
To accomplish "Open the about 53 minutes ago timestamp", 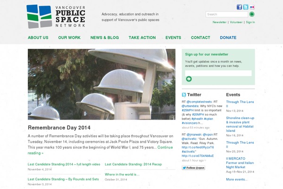I will point(196,128).
